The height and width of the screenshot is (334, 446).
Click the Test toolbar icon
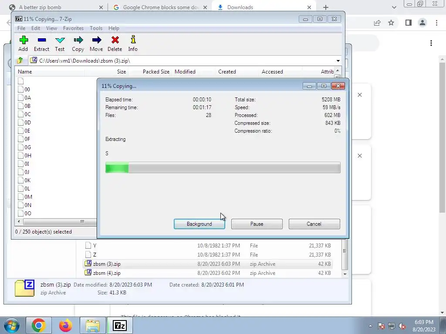(x=60, y=40)
